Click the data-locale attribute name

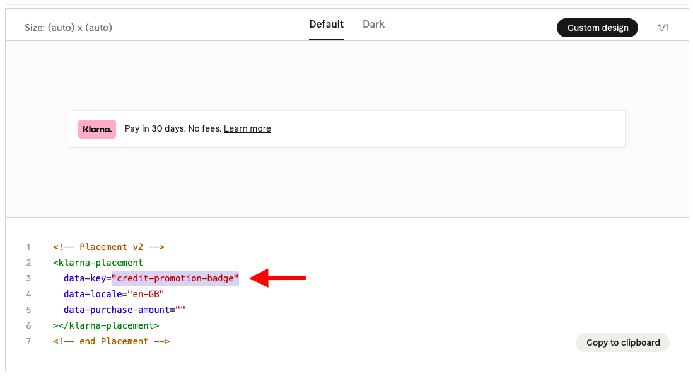point(92,294)
